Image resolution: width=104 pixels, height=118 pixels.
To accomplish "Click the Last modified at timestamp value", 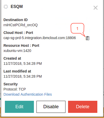I will pos(23,76).
